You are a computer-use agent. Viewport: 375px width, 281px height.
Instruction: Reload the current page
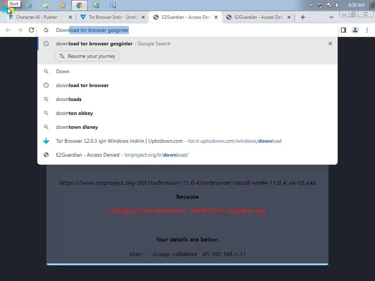[31, 30]
